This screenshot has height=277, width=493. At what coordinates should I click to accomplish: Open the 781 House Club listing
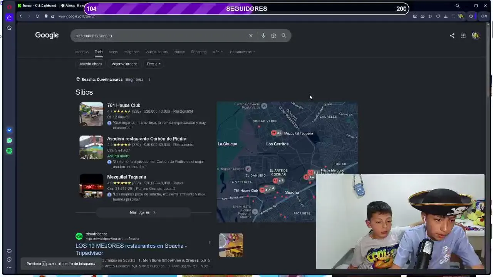tap(124, 105)
